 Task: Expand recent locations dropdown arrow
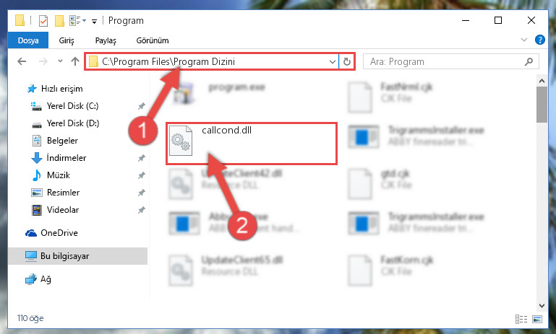(60, 61)
